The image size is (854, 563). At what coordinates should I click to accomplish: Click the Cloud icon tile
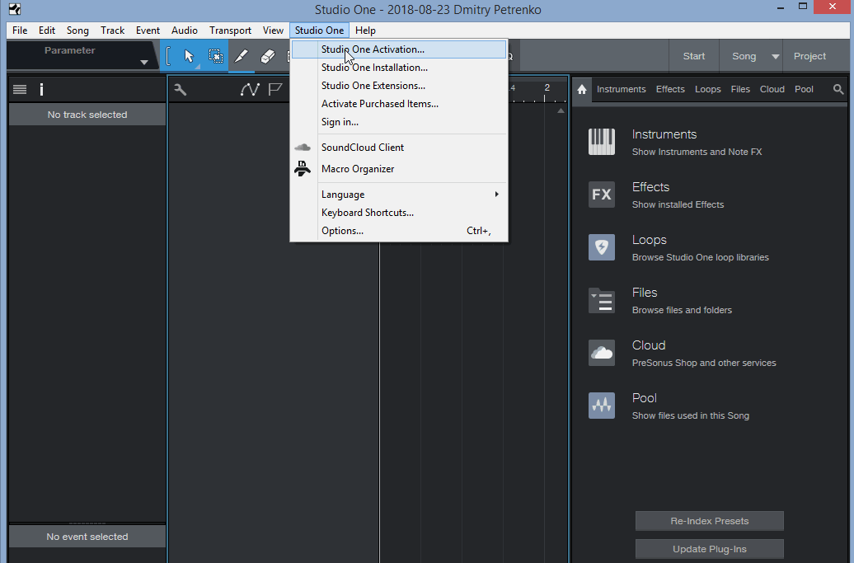[x=602, y=353]
